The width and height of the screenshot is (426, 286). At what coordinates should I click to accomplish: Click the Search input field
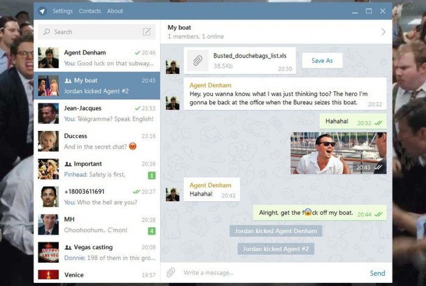tap(91, 32)
